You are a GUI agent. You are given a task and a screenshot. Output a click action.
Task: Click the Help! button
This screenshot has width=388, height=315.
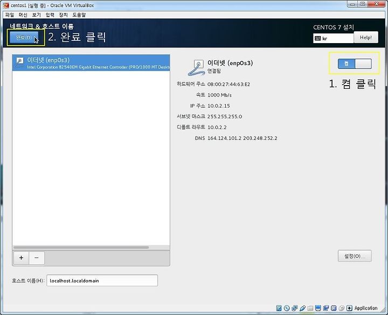pyautogui.click(x=366, y=37)
